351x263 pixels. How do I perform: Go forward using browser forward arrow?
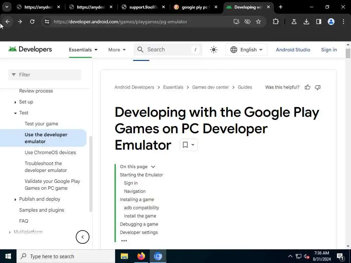click(x=20, y=22)
